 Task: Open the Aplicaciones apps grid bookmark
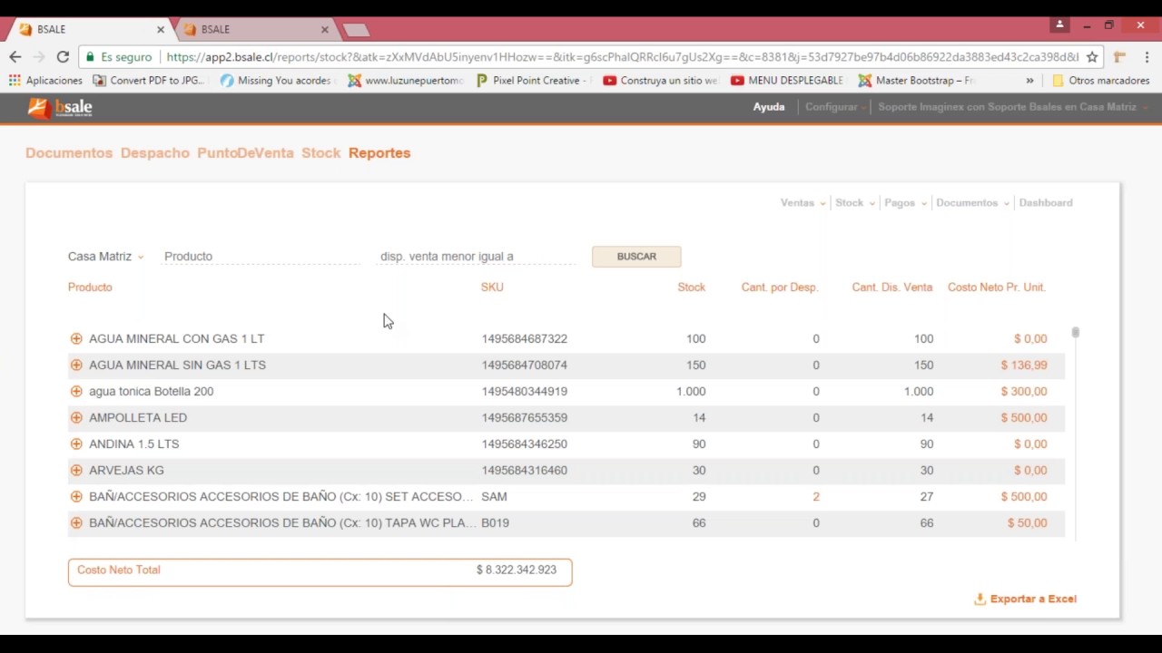pos(45,81)
